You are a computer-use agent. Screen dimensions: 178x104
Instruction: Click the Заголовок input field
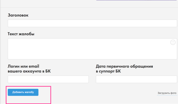coord(92,23)
